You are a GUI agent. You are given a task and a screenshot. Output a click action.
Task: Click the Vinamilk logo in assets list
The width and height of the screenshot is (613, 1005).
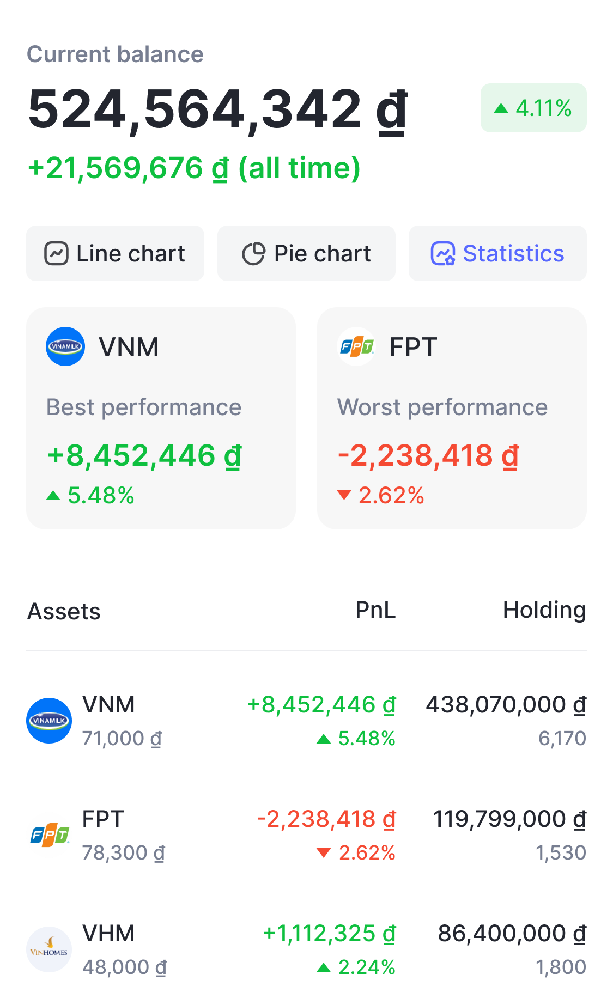click(49, 721)
